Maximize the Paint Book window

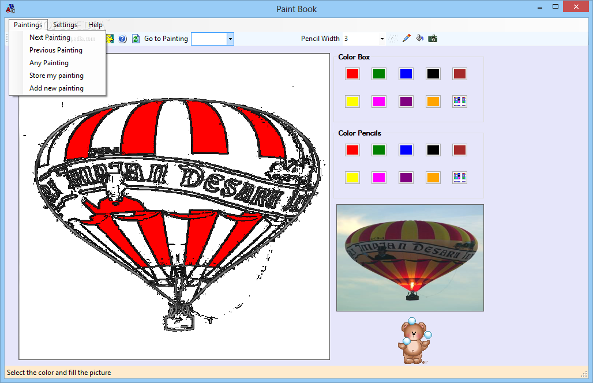click(555, 7)
